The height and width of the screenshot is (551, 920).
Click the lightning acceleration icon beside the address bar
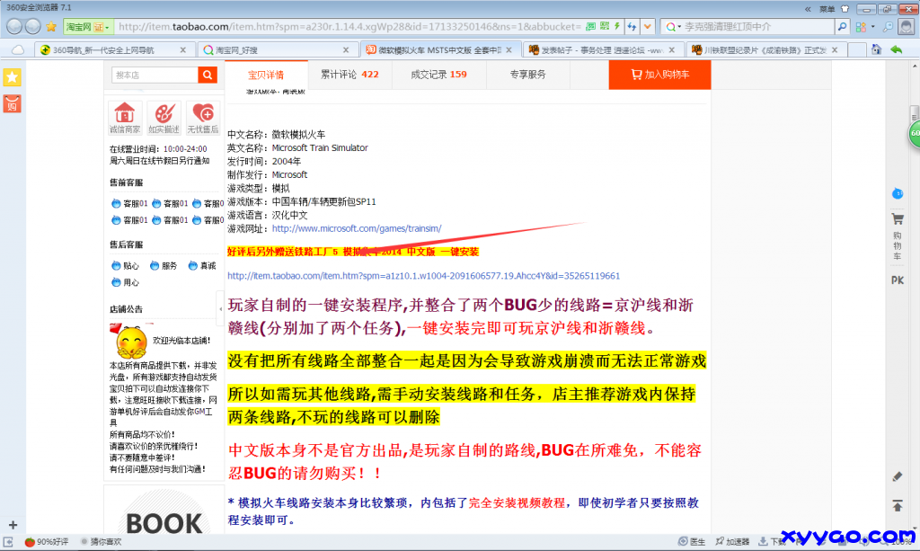[x=617, y=26]
